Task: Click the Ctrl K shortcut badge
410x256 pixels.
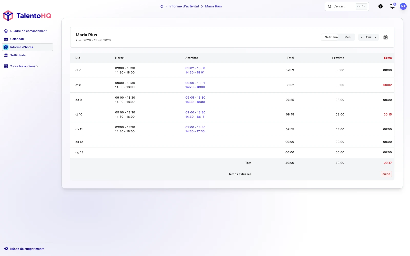Action: click(361, 6)
